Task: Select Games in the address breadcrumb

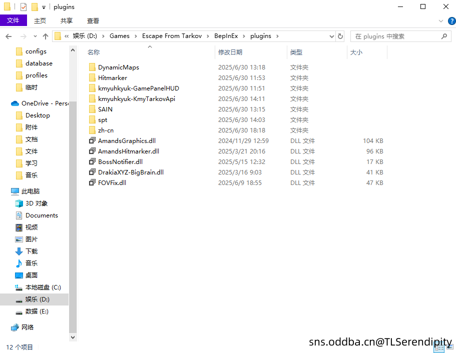Action: pos(120,36)
